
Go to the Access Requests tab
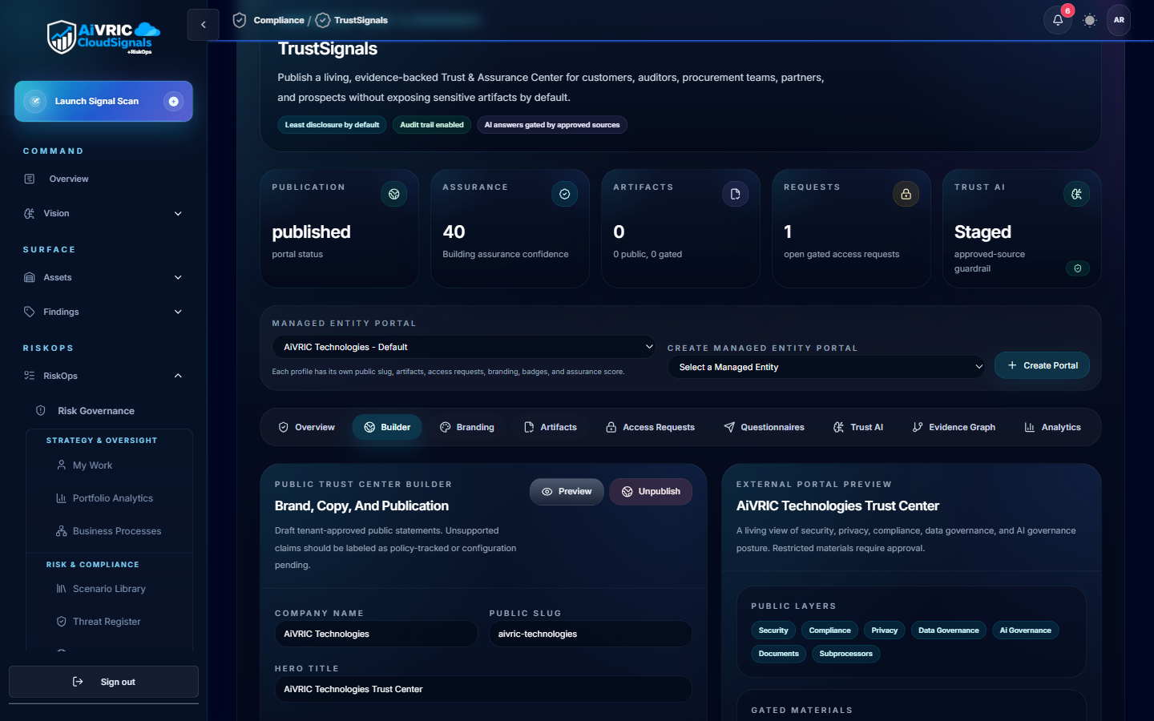point(650,427)
